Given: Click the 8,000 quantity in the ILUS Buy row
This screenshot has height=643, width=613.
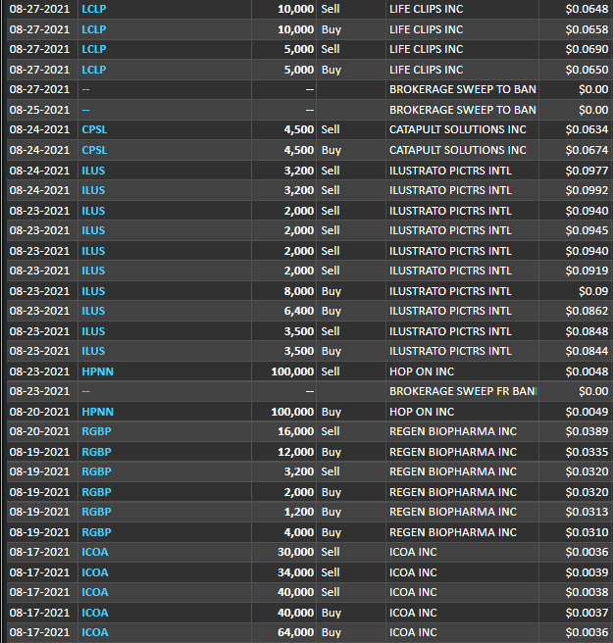Looking at the screenshot, I should click(299, 291).
